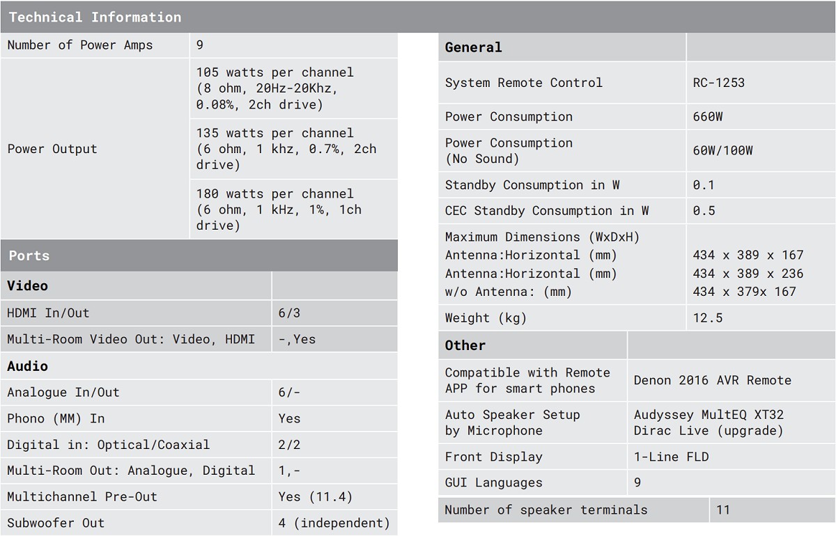Viewport: 836px width, 536px height.
Task: Click the Weight (kg) value 12.5
Action: pos(708,318)
